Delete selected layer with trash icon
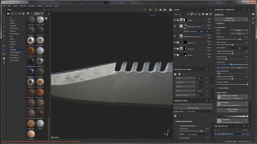 211,14
